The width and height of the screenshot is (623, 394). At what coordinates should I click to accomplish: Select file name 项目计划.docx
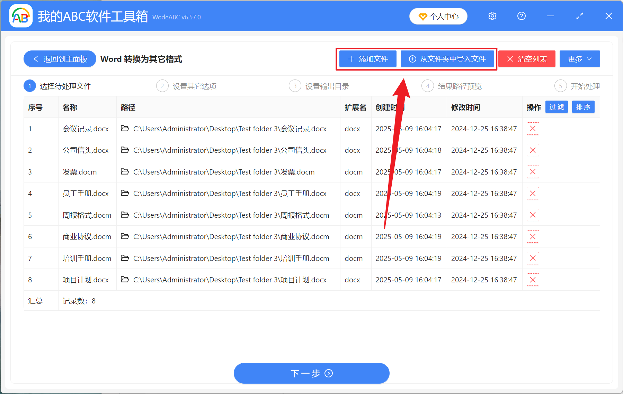(86, 280)
